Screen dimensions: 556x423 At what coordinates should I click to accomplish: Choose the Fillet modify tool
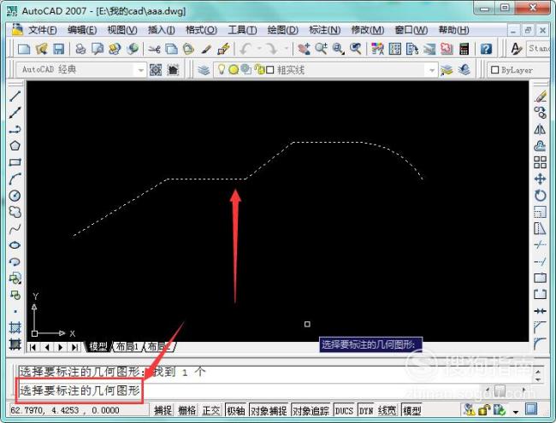pyautogui.click(x=540, y=344)
